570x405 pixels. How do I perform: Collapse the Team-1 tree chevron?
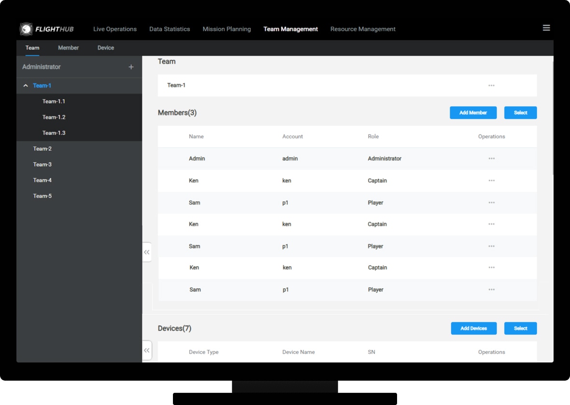[26, 86]
